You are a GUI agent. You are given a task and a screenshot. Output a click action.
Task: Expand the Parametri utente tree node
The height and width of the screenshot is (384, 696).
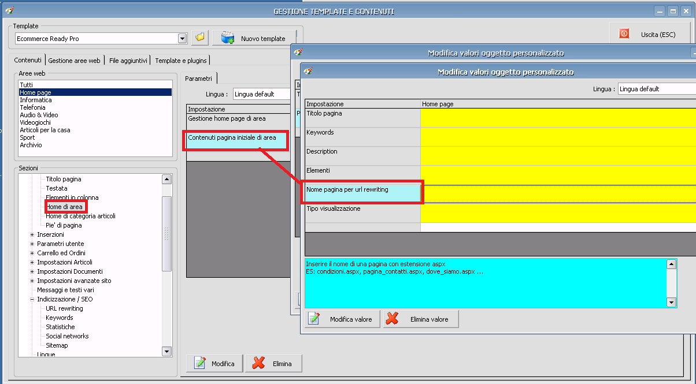(32, 244)
